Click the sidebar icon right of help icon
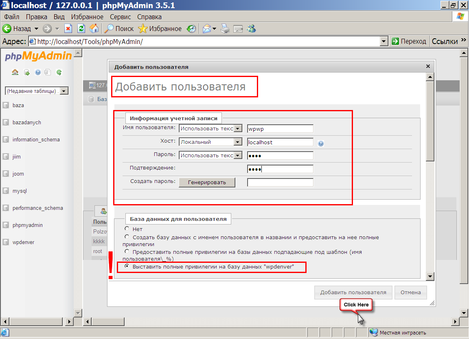Screen dimensions: 469x339 [x=48, y=72]
